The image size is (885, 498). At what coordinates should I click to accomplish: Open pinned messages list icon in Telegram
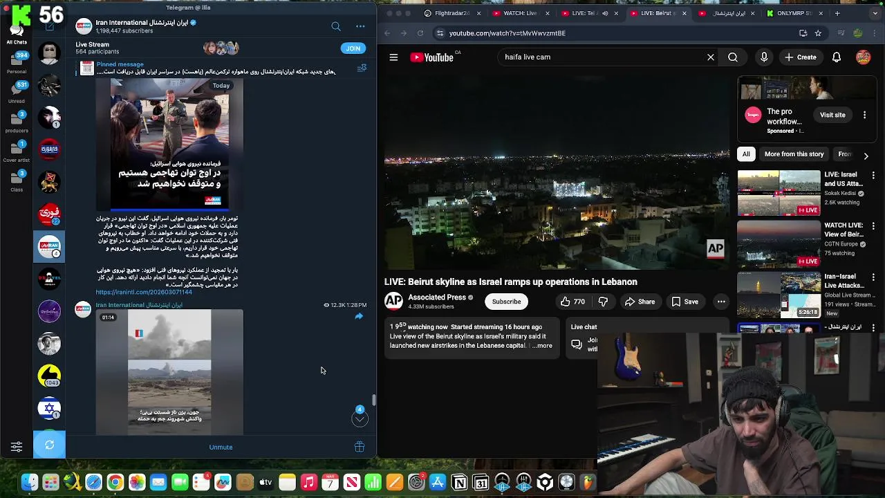point(362,68)
